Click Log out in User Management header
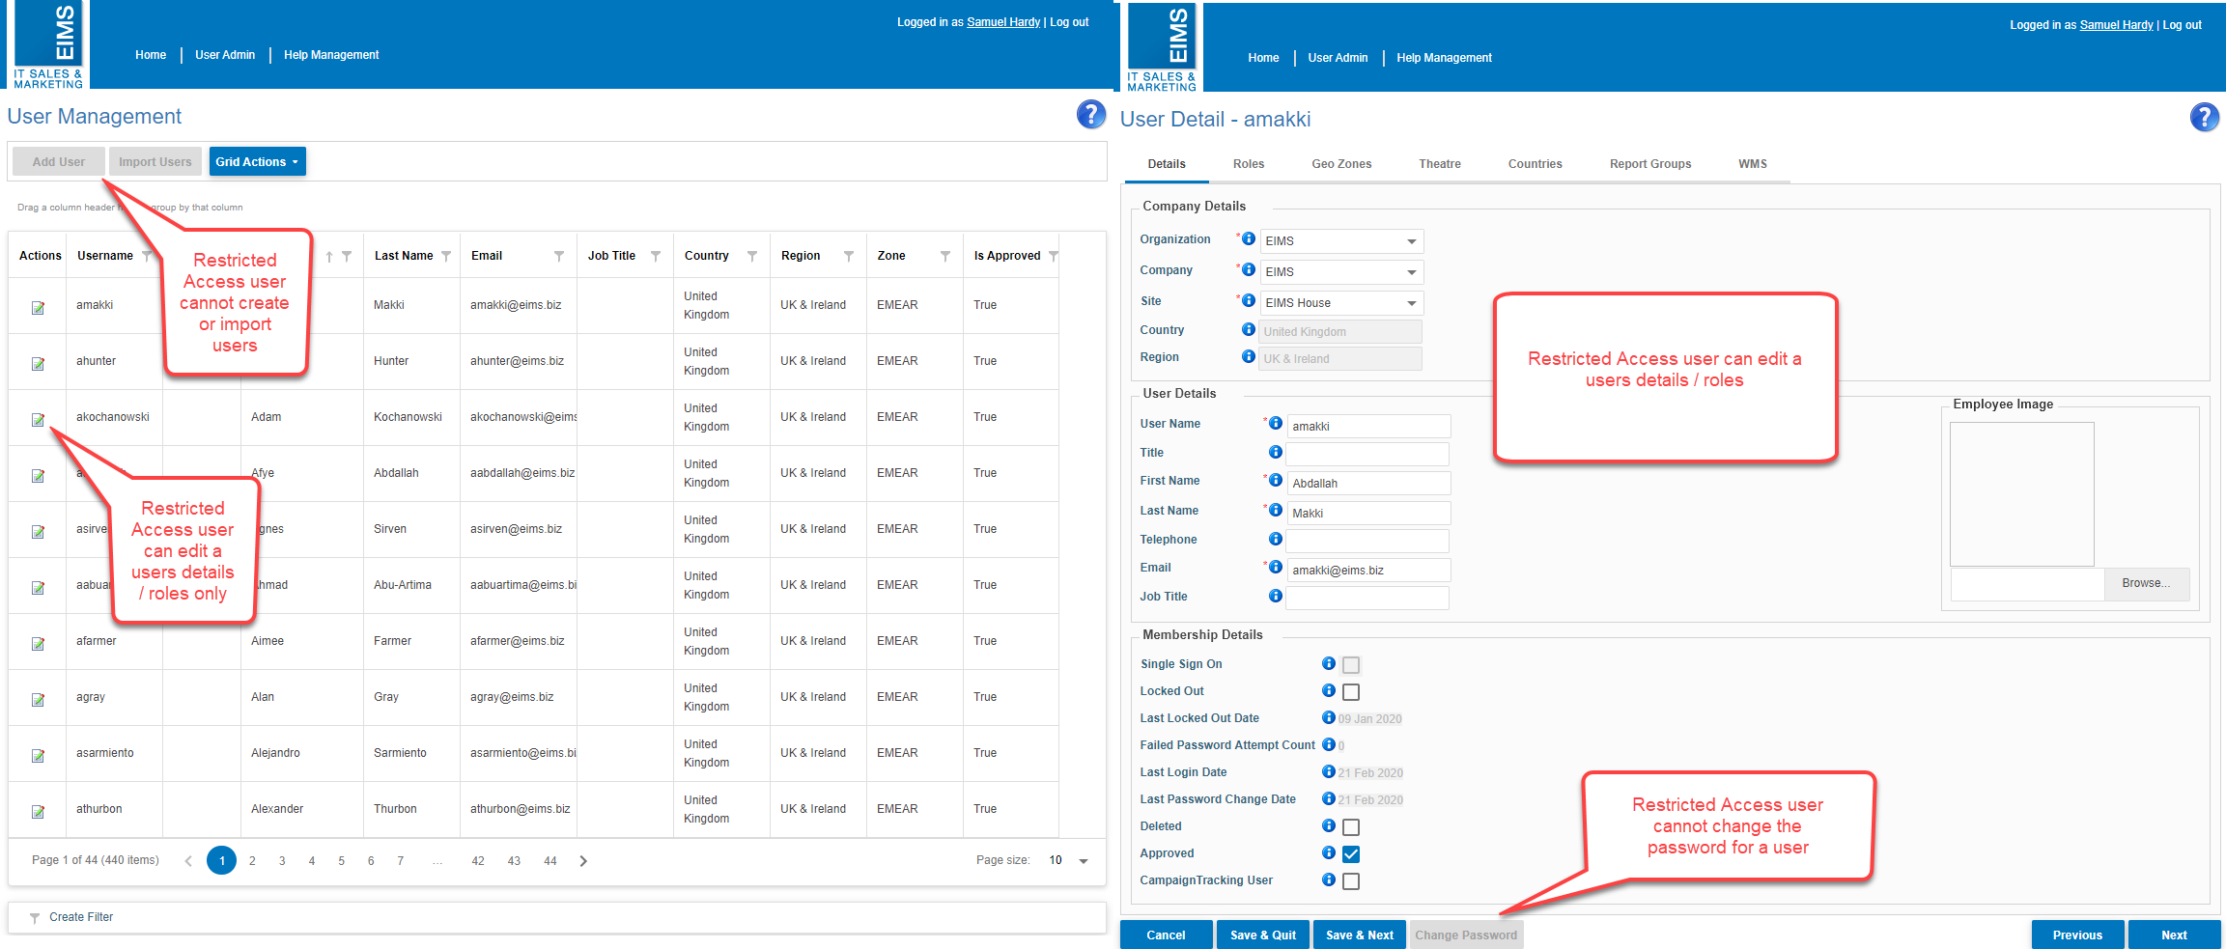The width and height of the screenshot is (2226, 949). pyautogui.click(x=1069, y=22)
